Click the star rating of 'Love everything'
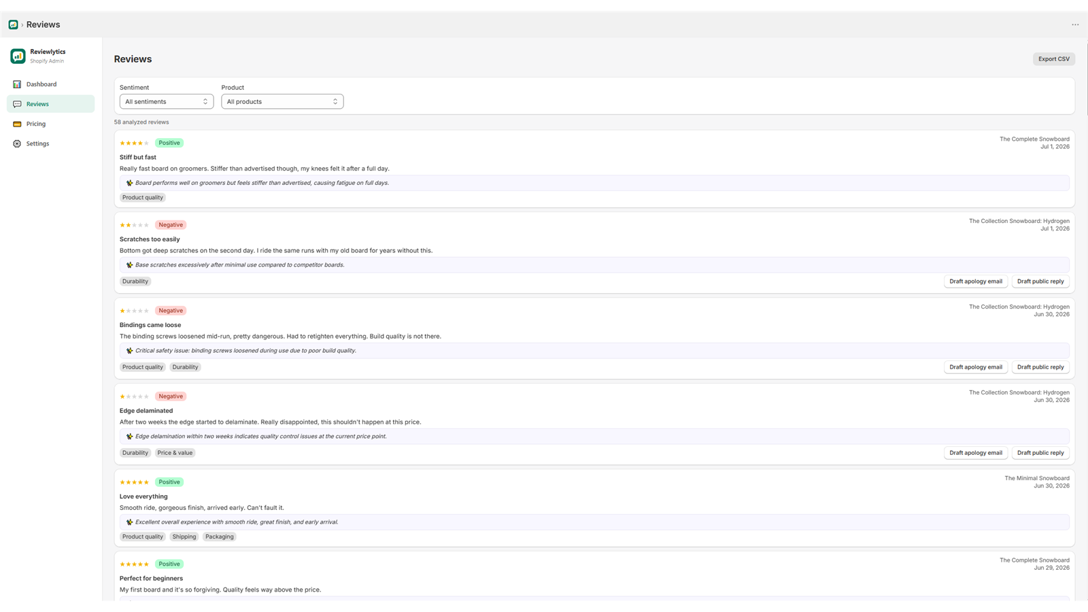The image size is (1088, 612). pyautogui.click(x=135, y=482)
